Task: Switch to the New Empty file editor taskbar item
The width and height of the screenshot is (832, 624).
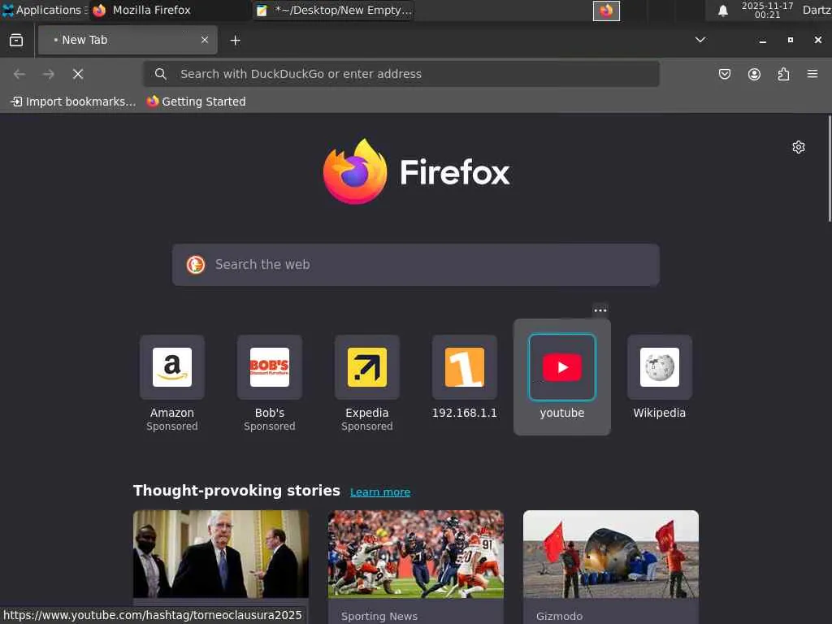Action: [334, 10]
